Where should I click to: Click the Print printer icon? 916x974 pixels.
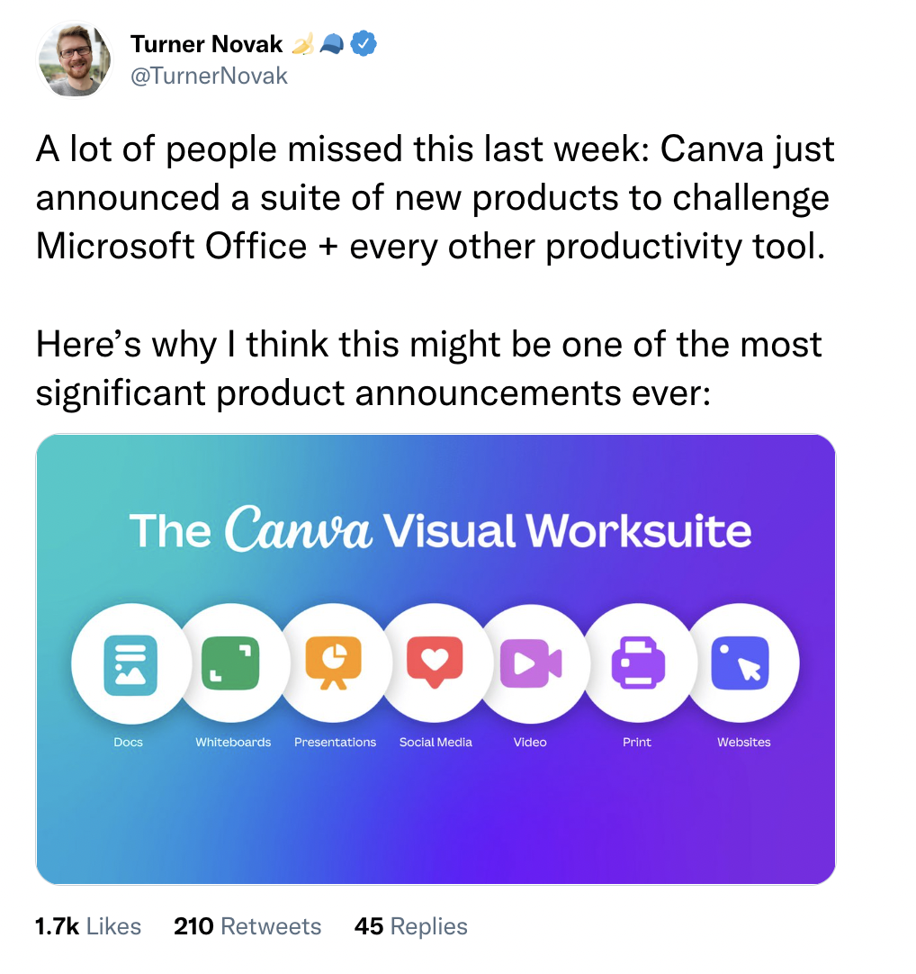click(x=638, y=663)
